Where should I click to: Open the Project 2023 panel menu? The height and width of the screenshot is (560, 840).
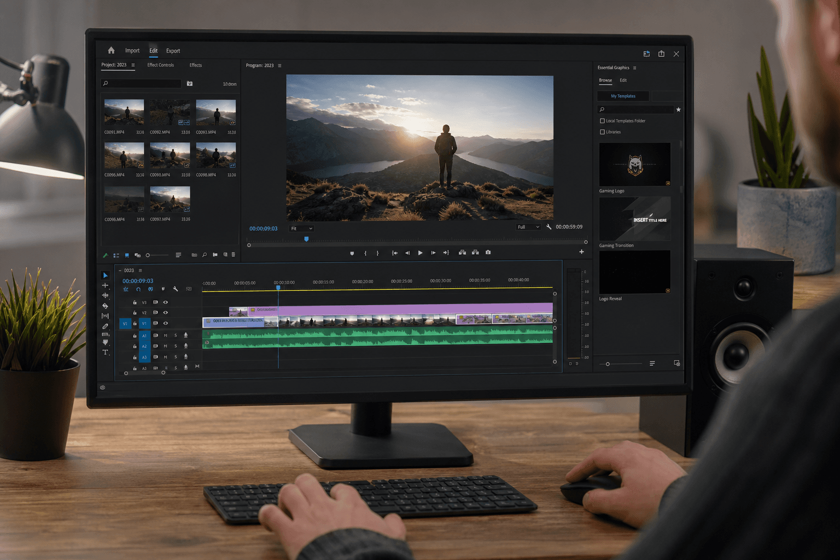tap(133, 65)
